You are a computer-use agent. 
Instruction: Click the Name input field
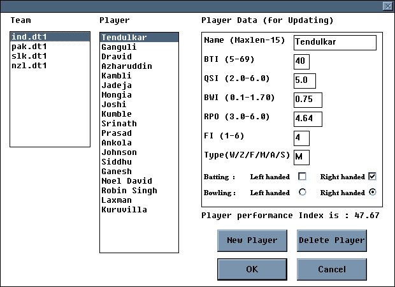pyautogui.click(x=334, y=43)
